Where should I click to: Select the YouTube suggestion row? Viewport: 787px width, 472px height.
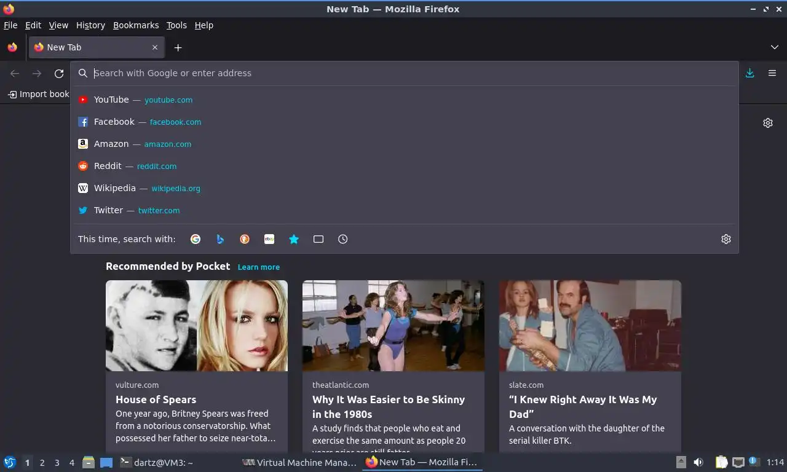pyautogui.click(x=405, y=100)
